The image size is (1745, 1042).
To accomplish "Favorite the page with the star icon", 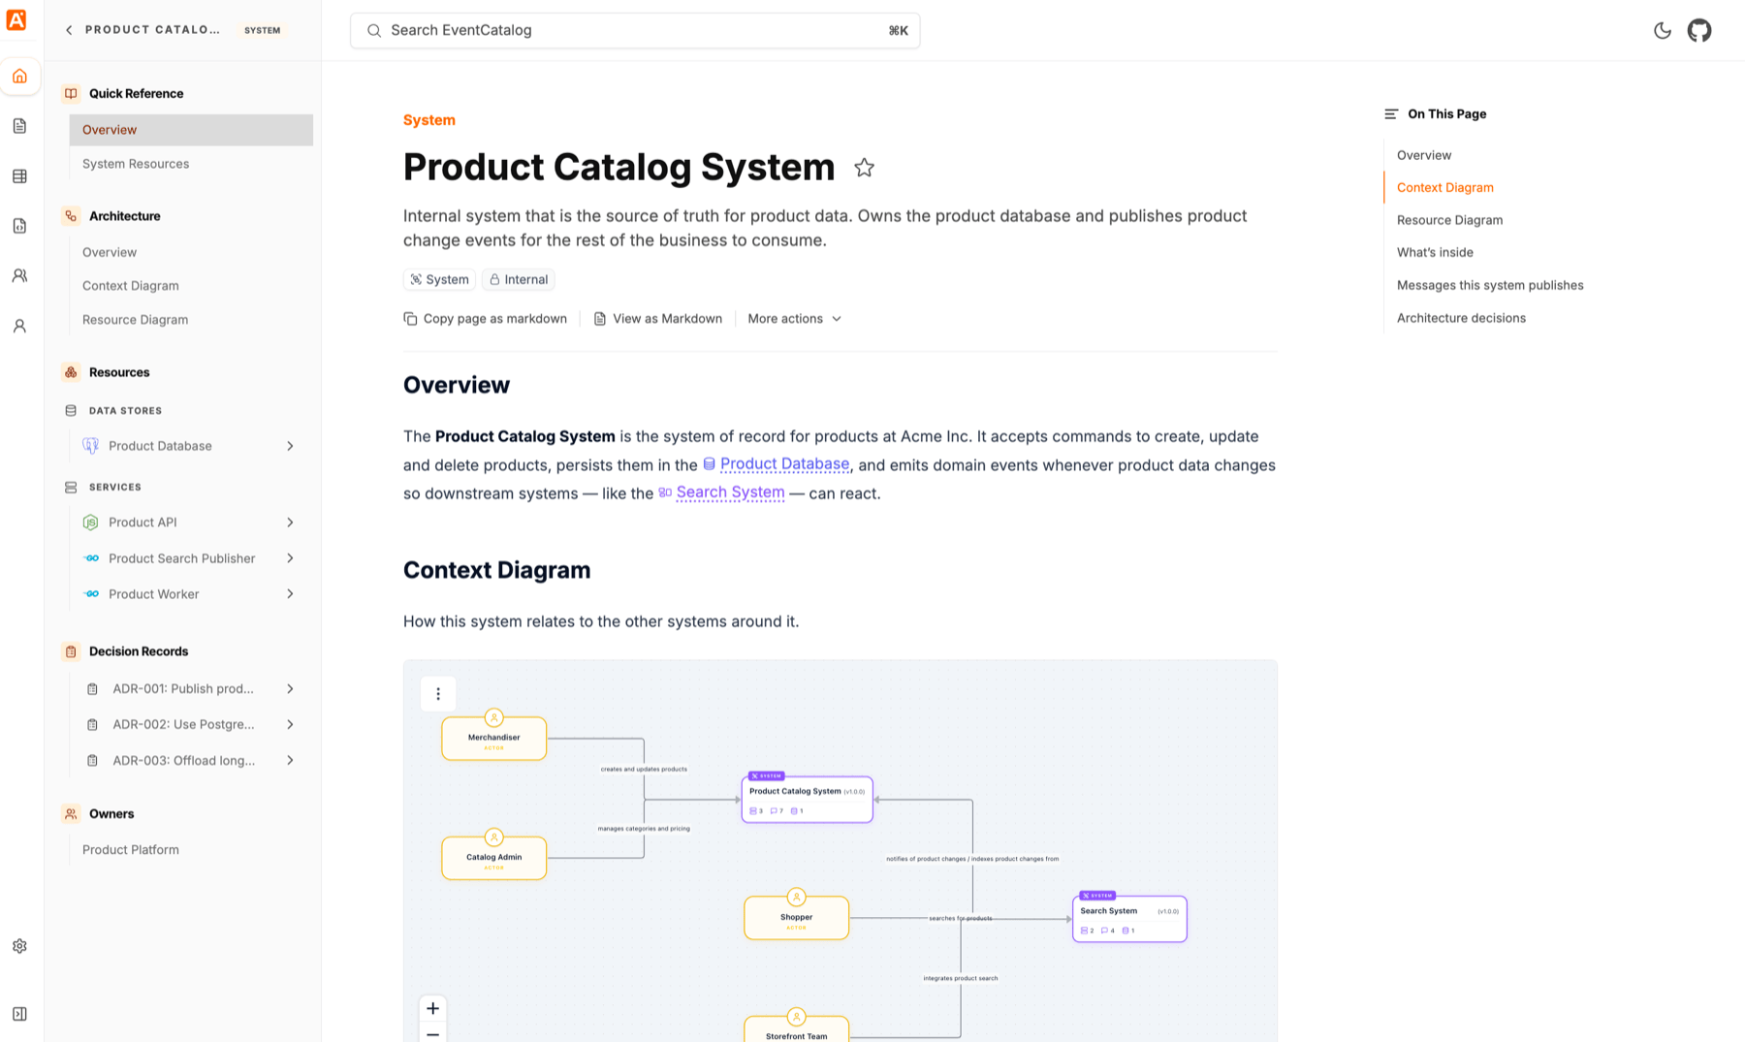I will tap(864, 168).
